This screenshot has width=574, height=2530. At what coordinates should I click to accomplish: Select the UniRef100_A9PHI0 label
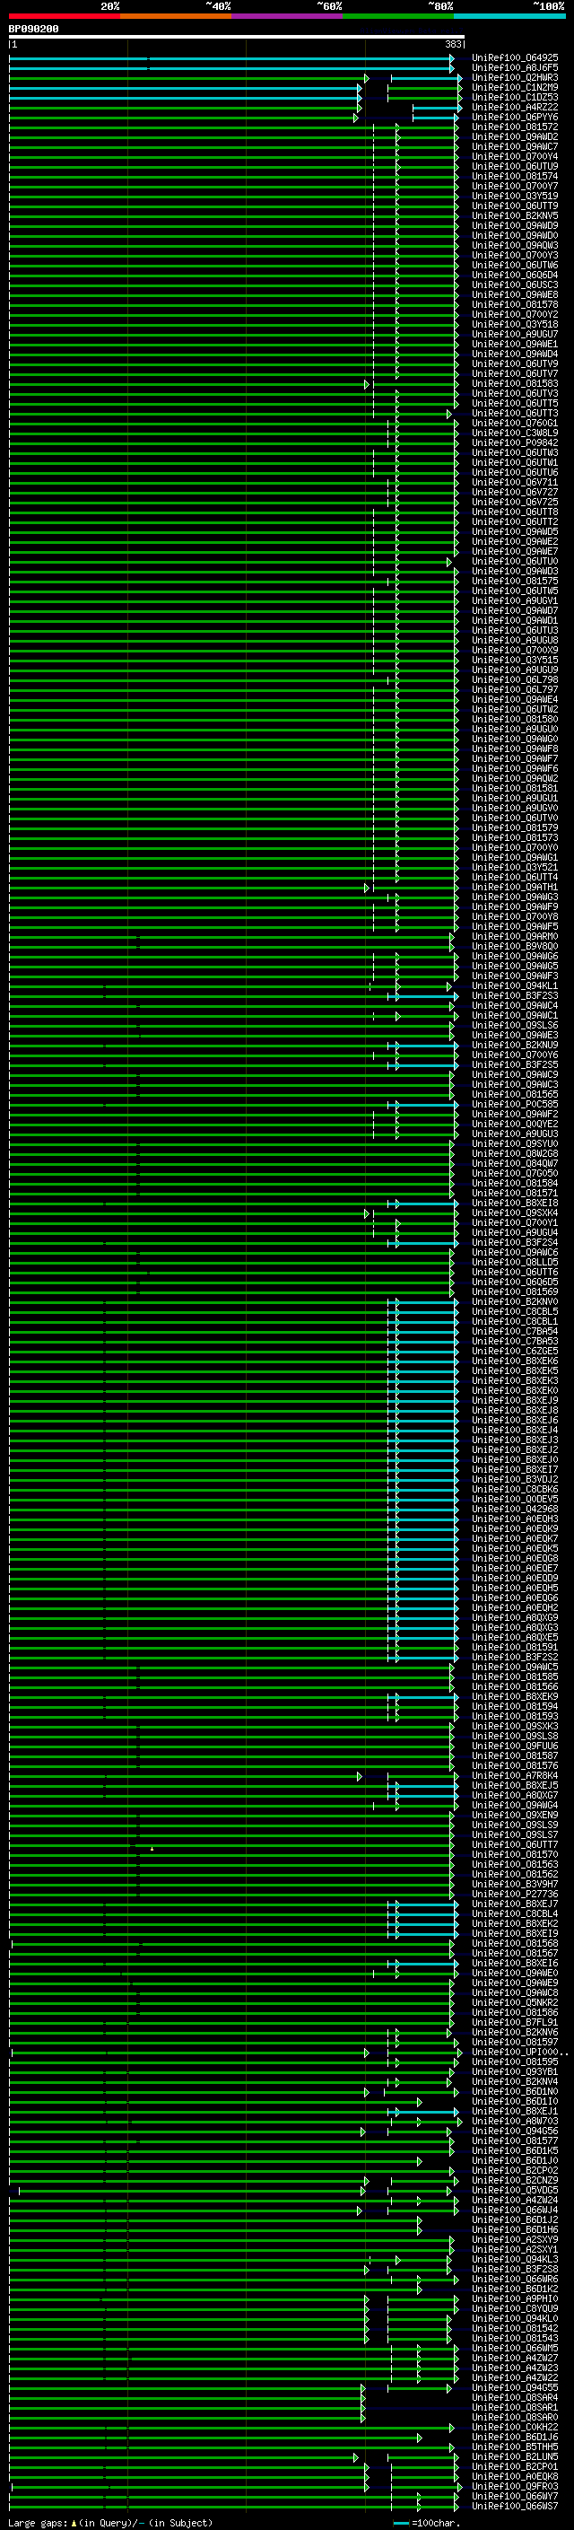click(x=515, y=2298)
